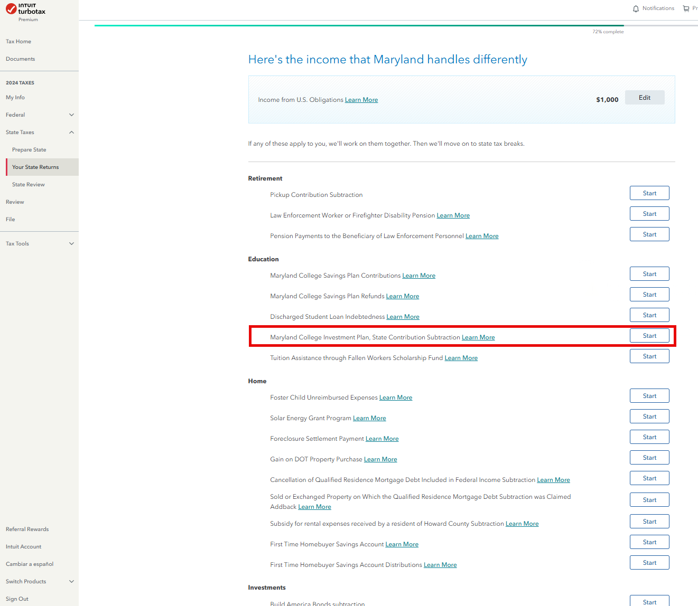
Task: Start Pickup Contribution Subtraction
Action: point(649,193)
